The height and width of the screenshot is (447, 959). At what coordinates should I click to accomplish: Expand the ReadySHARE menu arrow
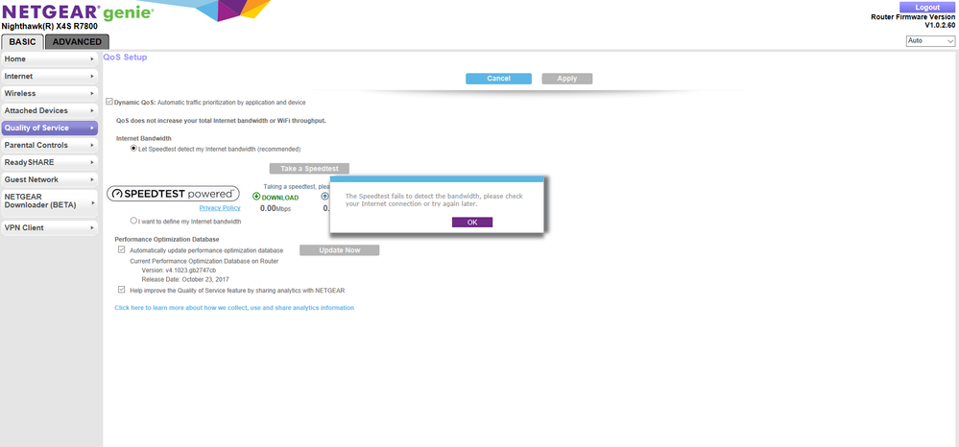click(92, 163)
